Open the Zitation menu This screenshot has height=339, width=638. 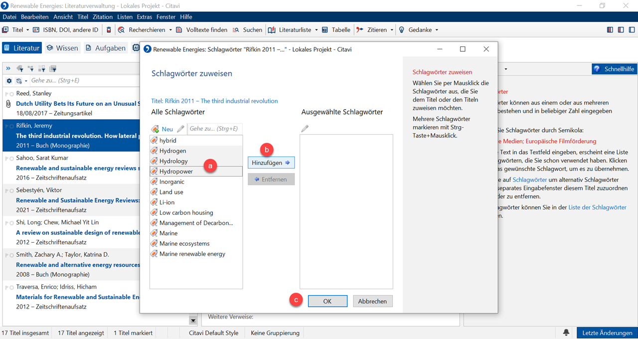coord(103,17)
